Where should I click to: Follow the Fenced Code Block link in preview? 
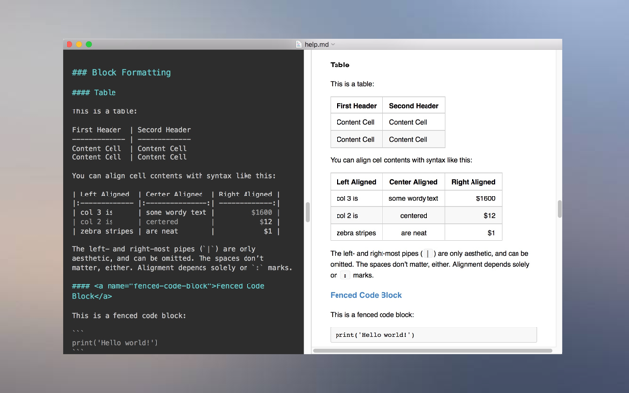pyautogui.click(x=366, y=295)
